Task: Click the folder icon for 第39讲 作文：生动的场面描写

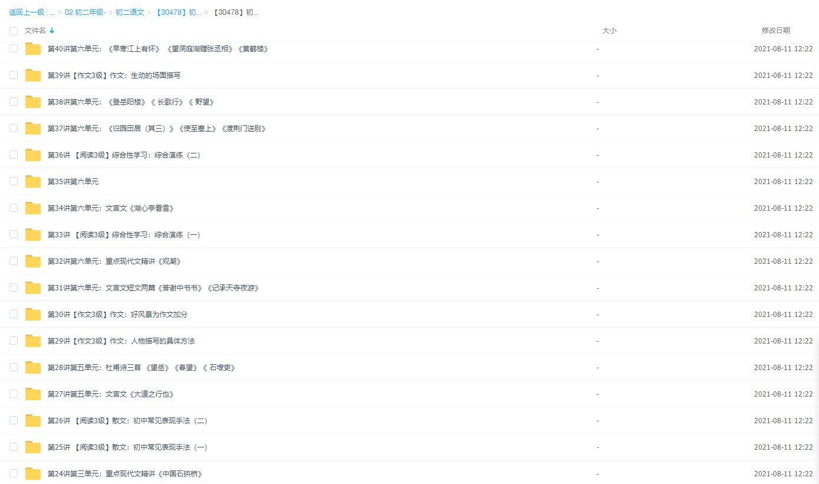Action: click(x=33, y=76)
